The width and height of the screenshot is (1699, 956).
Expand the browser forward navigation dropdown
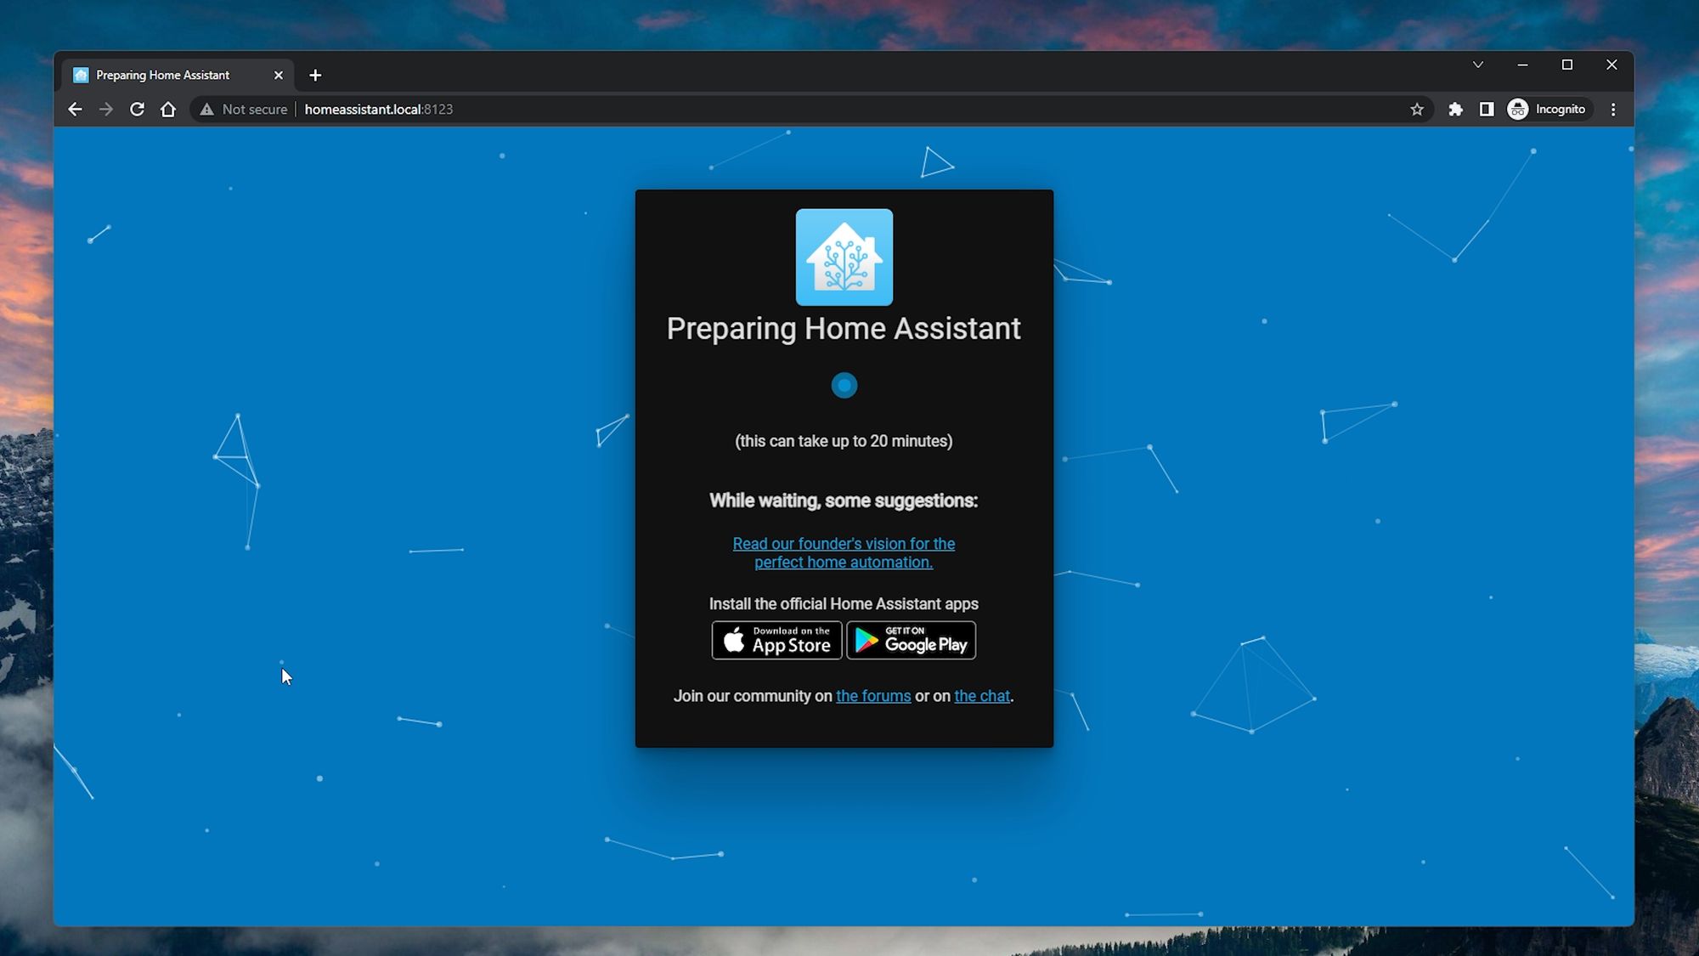105,109
